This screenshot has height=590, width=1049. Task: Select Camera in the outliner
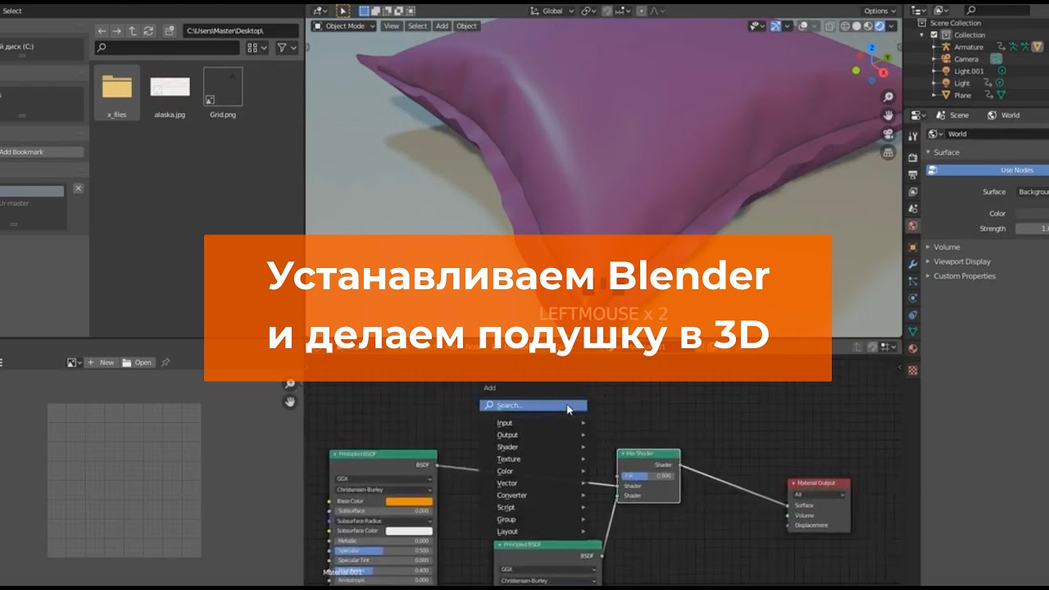coord(965,59)
